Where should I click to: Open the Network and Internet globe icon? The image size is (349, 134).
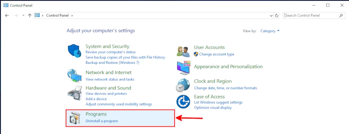74,76
